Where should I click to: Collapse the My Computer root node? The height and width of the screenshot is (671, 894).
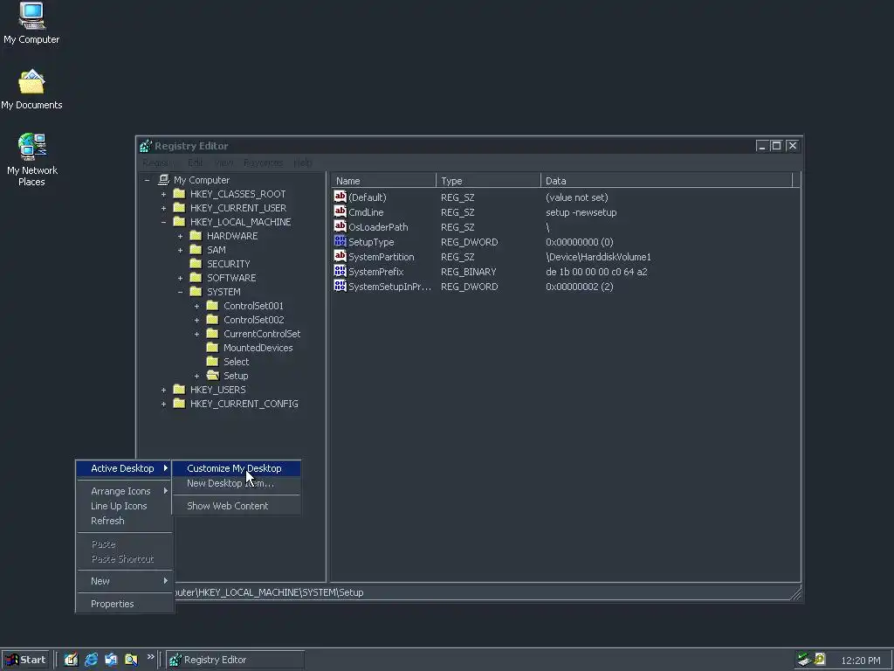point(147,180)
